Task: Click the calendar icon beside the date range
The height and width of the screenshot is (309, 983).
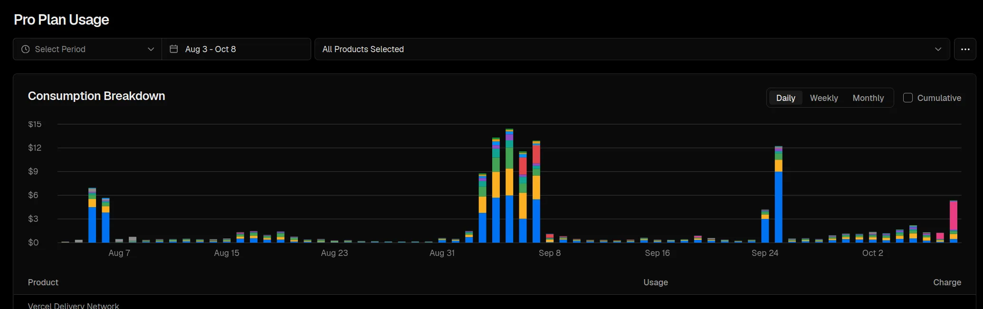Action: click(x=174, y=49)
